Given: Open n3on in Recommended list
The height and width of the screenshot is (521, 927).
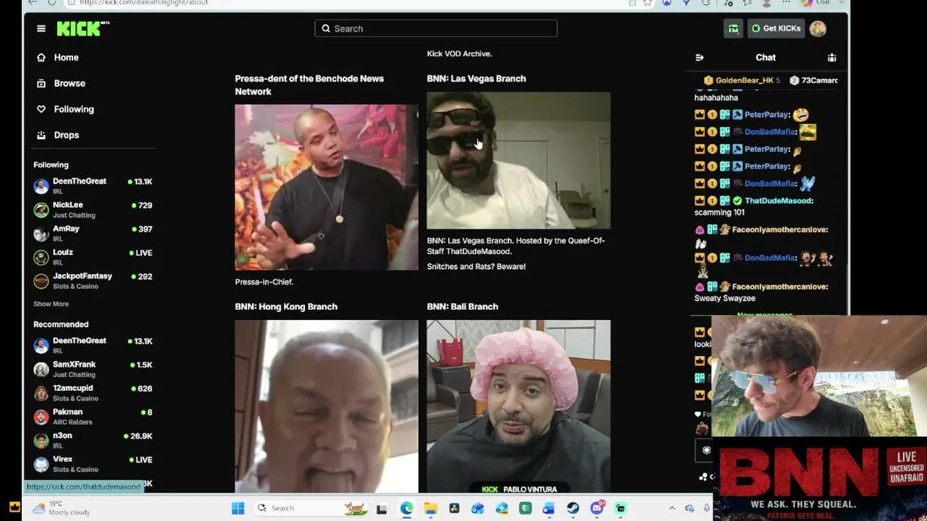Looking at the screenshot, I should coord(93,440).
